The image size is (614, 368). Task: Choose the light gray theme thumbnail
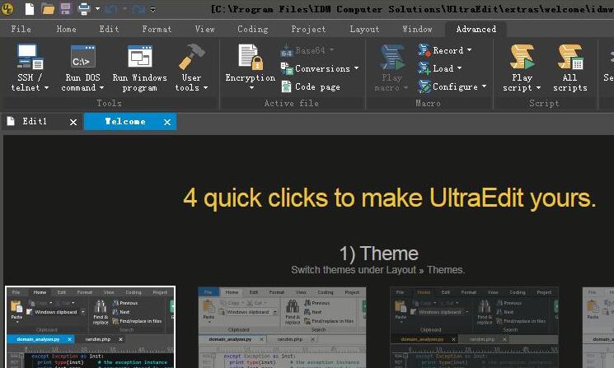[x=282, y=328]
